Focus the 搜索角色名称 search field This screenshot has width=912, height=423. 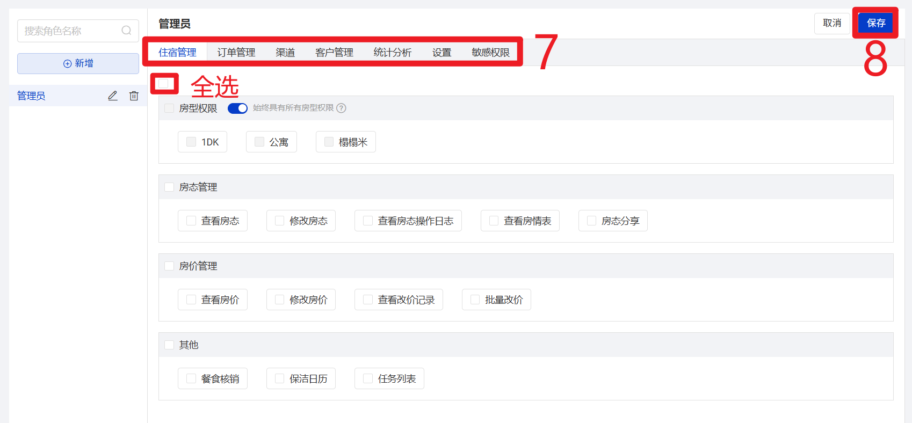(x=70, y=31)
